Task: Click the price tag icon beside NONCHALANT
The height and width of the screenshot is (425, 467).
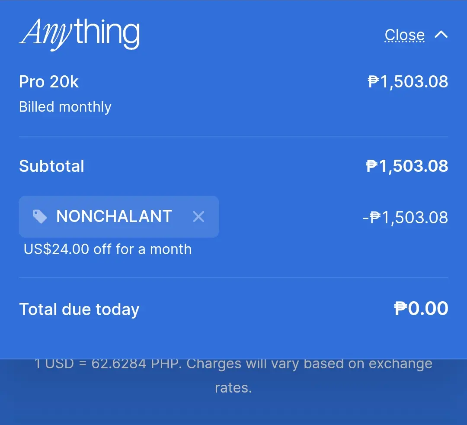Action: click(40, 217)
